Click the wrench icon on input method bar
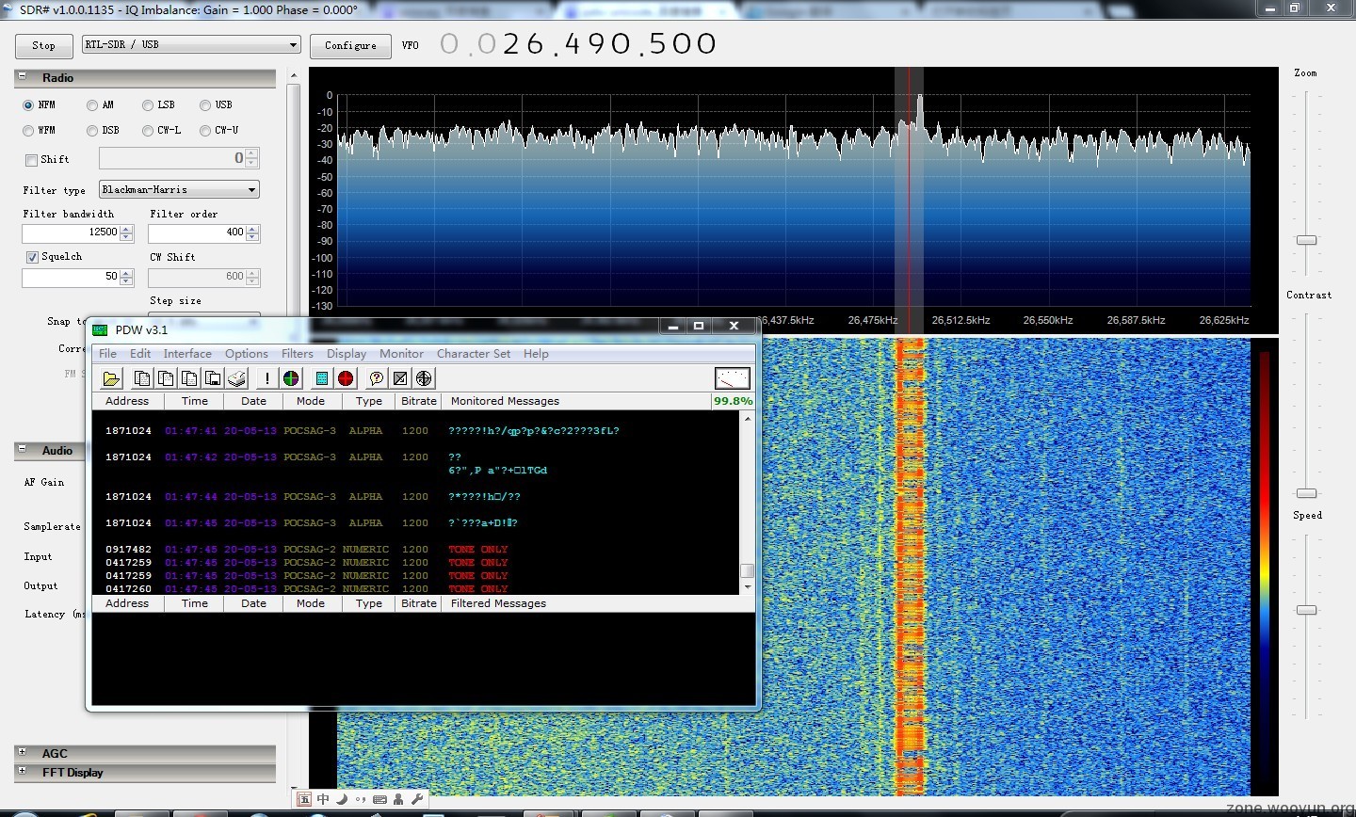 pyautogui.click(x=417, y=799)
